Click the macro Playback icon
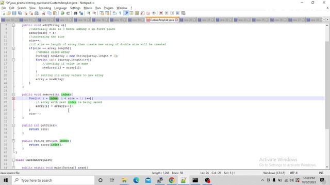 (172, 13)
